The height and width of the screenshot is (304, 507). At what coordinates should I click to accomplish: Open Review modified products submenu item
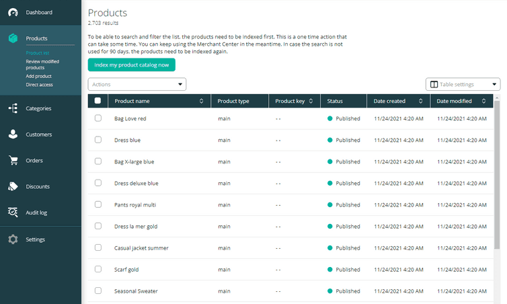[42, 65]
